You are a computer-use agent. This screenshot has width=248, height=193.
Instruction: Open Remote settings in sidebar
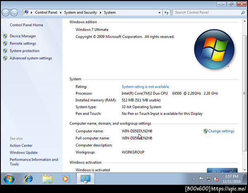click(23, 44)
